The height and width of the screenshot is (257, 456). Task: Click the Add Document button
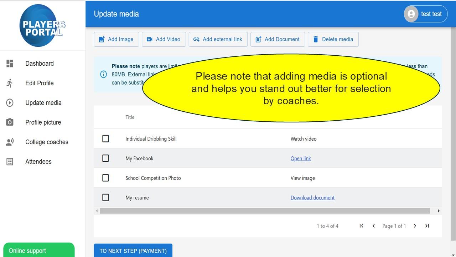tap(278, 39)
